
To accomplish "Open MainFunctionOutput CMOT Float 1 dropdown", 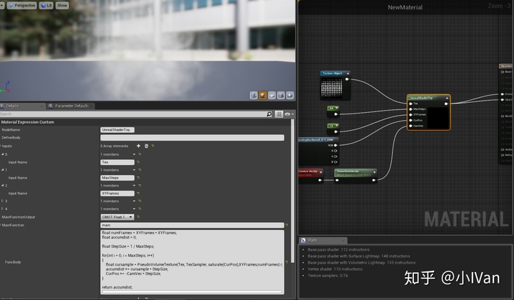I will 117,217.
